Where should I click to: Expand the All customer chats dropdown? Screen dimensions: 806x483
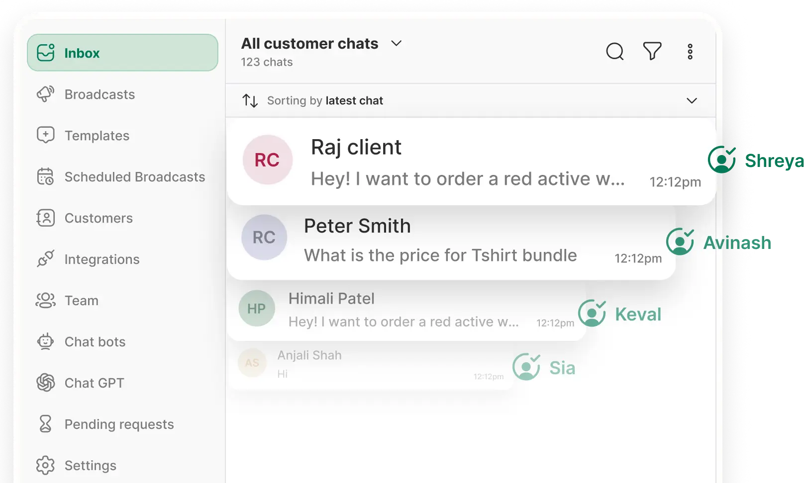pos(396,44)
